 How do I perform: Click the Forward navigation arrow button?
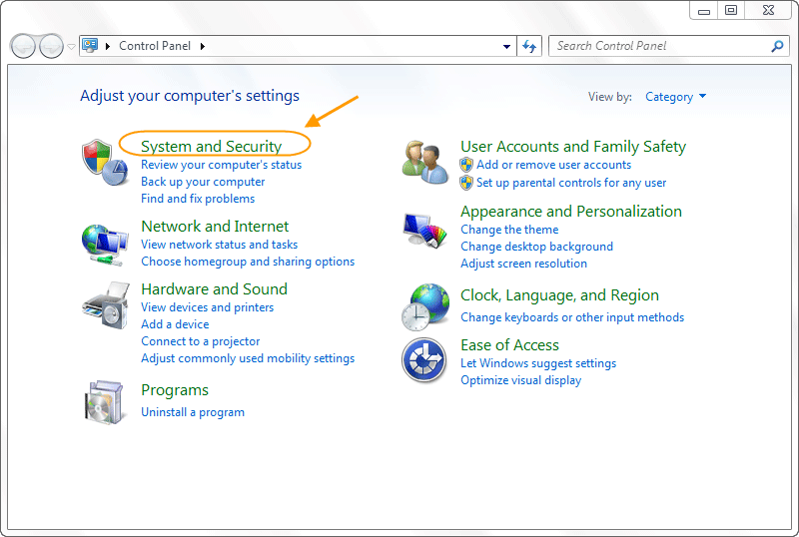click(x=51, y=46)
